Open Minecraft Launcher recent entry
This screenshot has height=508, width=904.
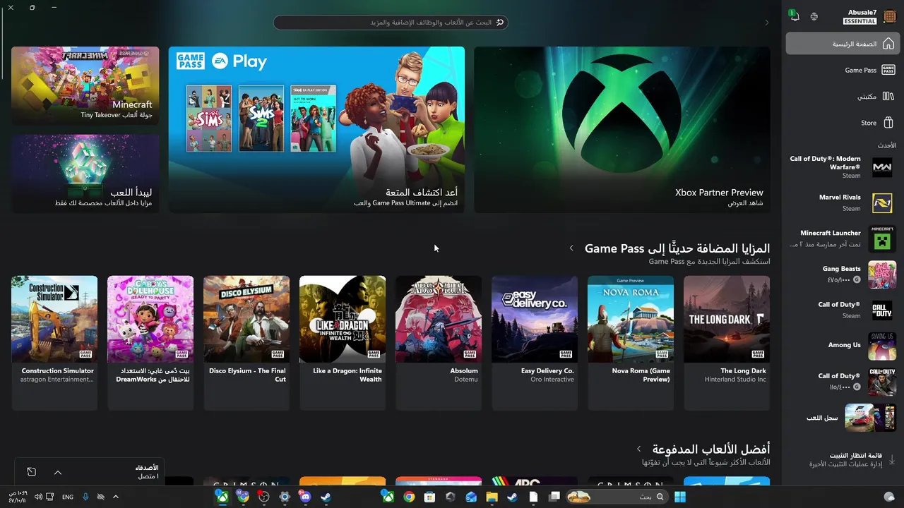842,238
